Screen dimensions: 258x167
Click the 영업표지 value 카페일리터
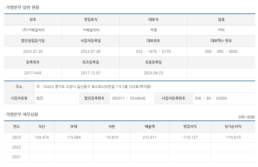pyautogui.click(x=91, y=30)
